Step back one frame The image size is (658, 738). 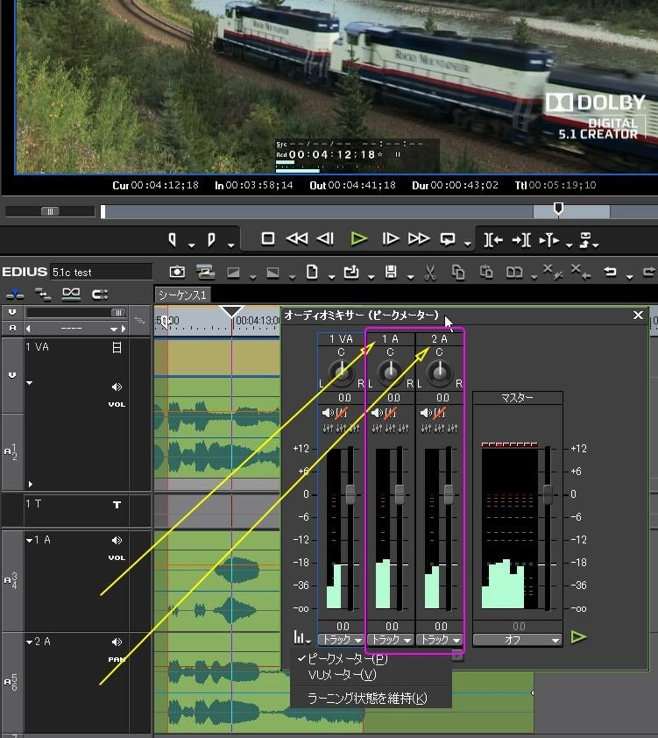(x=325, y=238)
